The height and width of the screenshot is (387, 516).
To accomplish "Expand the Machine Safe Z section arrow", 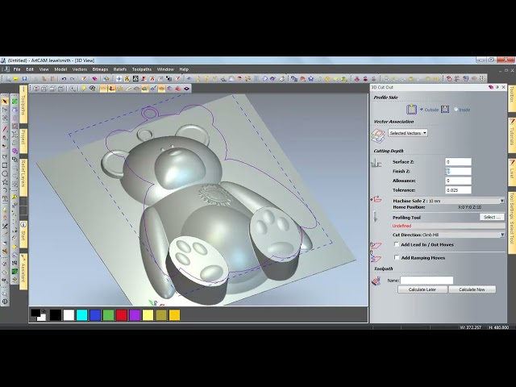I will pyautogui.click(x=501, y=201).
